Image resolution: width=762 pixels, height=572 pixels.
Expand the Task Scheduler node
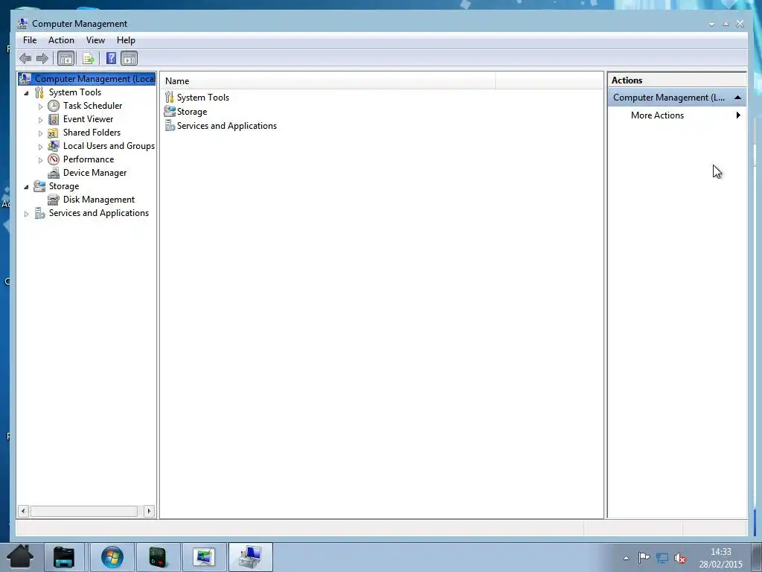pyautogui.click(x=40, y=106)
